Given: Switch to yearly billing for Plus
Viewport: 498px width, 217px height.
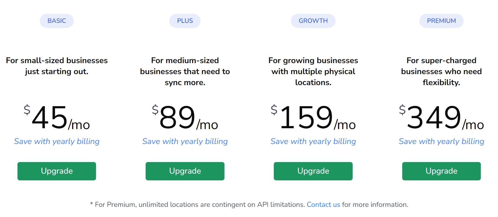Looking at the screenshot, I should pos(185,141).
